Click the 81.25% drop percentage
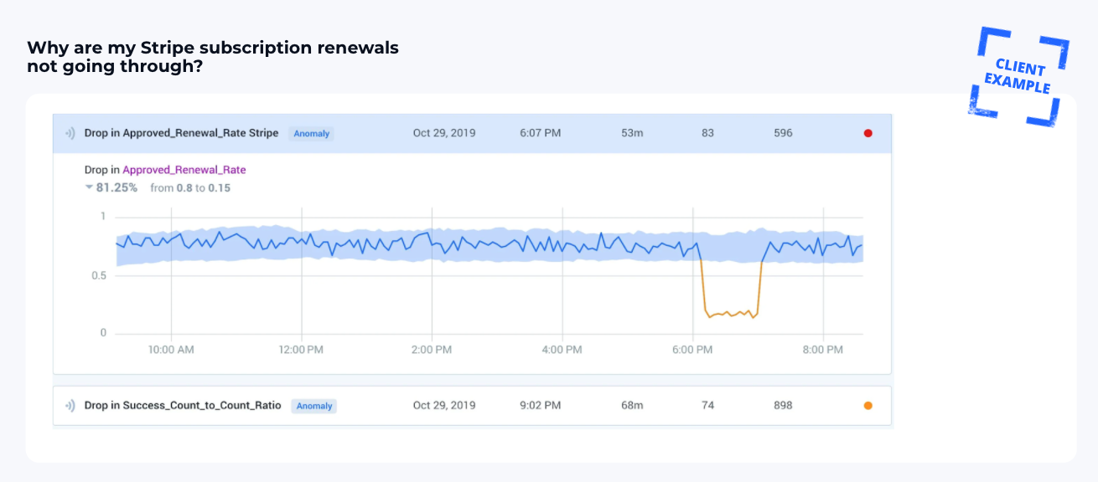 [117, 187]
